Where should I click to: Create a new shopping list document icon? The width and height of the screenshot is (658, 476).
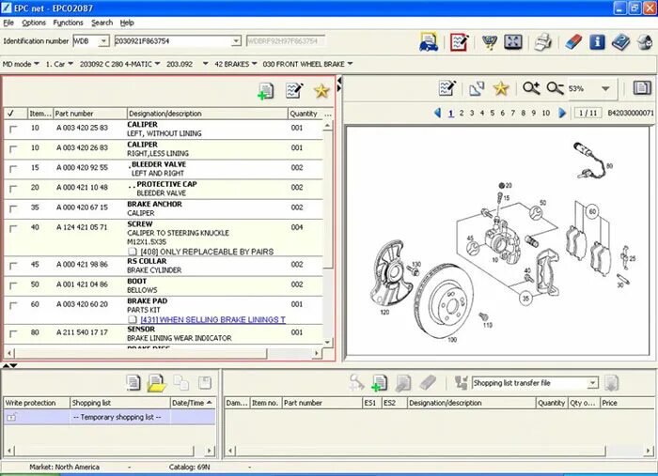(x=133, y=382)
